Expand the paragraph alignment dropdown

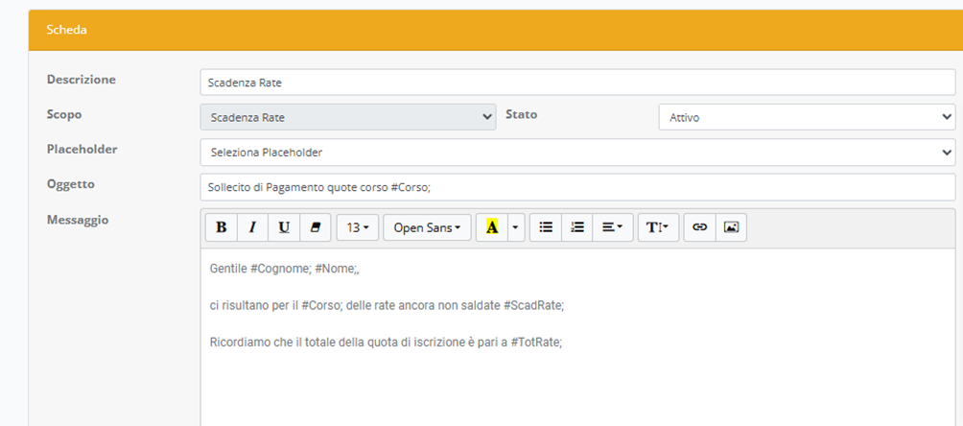tap(612, 227)
